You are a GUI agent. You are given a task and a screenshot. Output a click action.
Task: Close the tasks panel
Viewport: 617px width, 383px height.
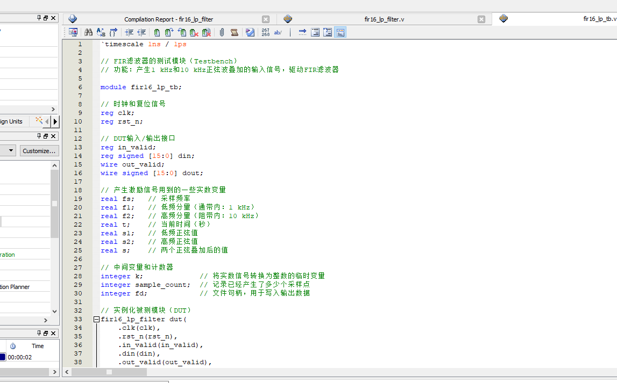53,136
